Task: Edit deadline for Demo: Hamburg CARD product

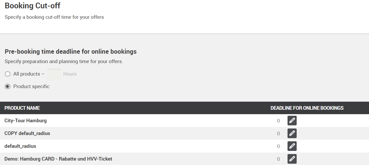Action: [292, 159]
